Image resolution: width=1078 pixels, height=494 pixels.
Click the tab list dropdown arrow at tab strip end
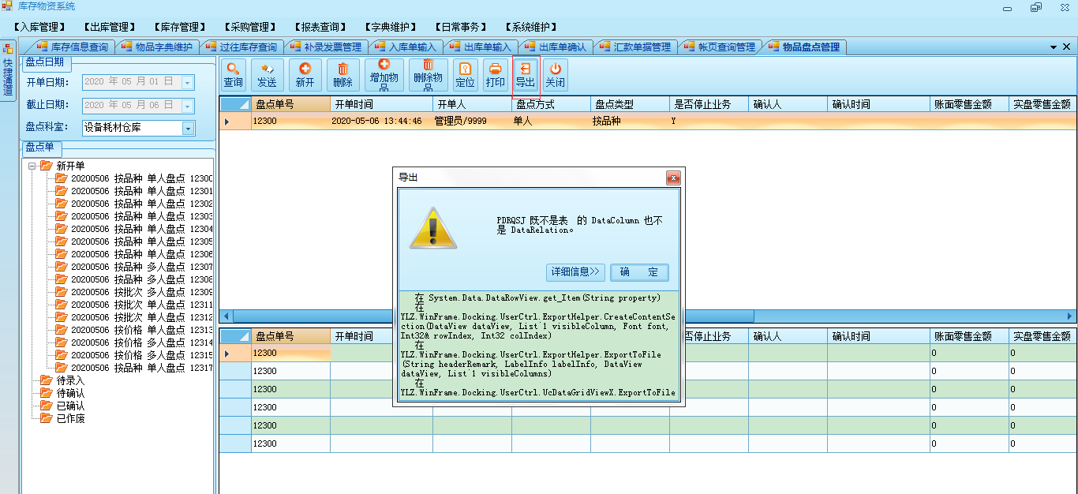click(x=1054, y=47)
